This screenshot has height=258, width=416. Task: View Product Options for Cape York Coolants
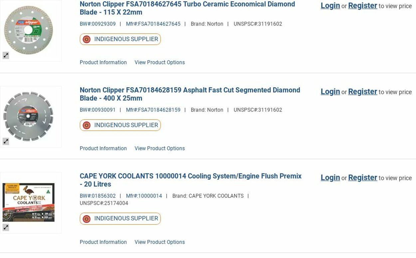pos(159,242)
